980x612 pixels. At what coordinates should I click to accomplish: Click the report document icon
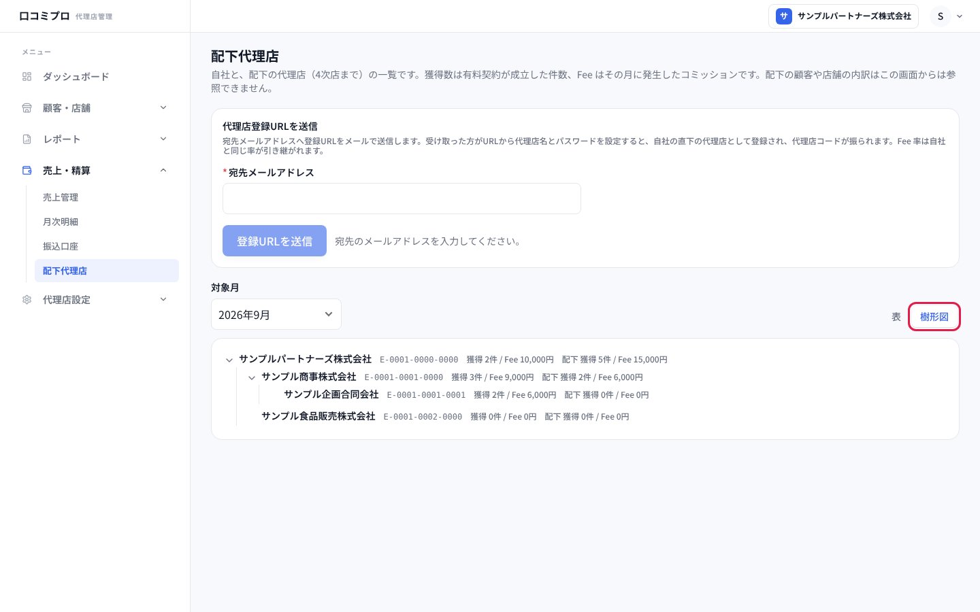point(27,139)
